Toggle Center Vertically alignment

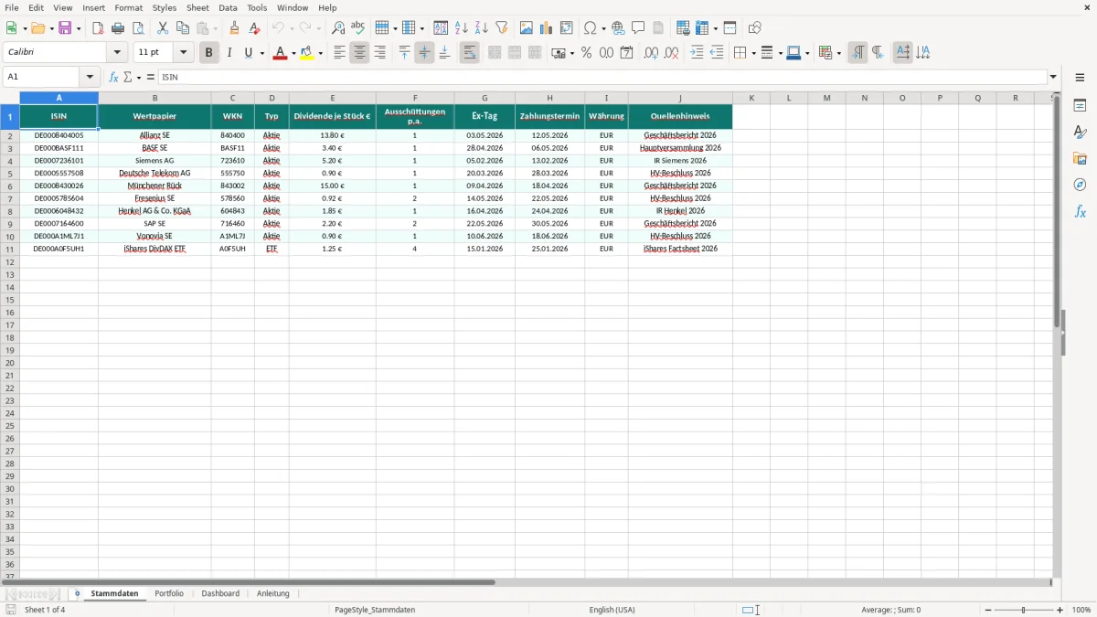[x=424, y=53]
